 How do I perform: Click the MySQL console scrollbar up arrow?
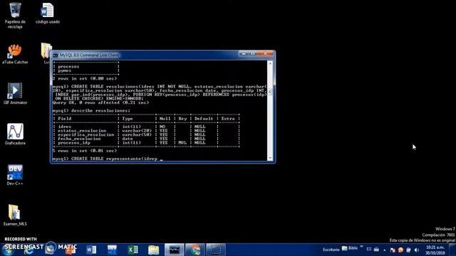270,63
